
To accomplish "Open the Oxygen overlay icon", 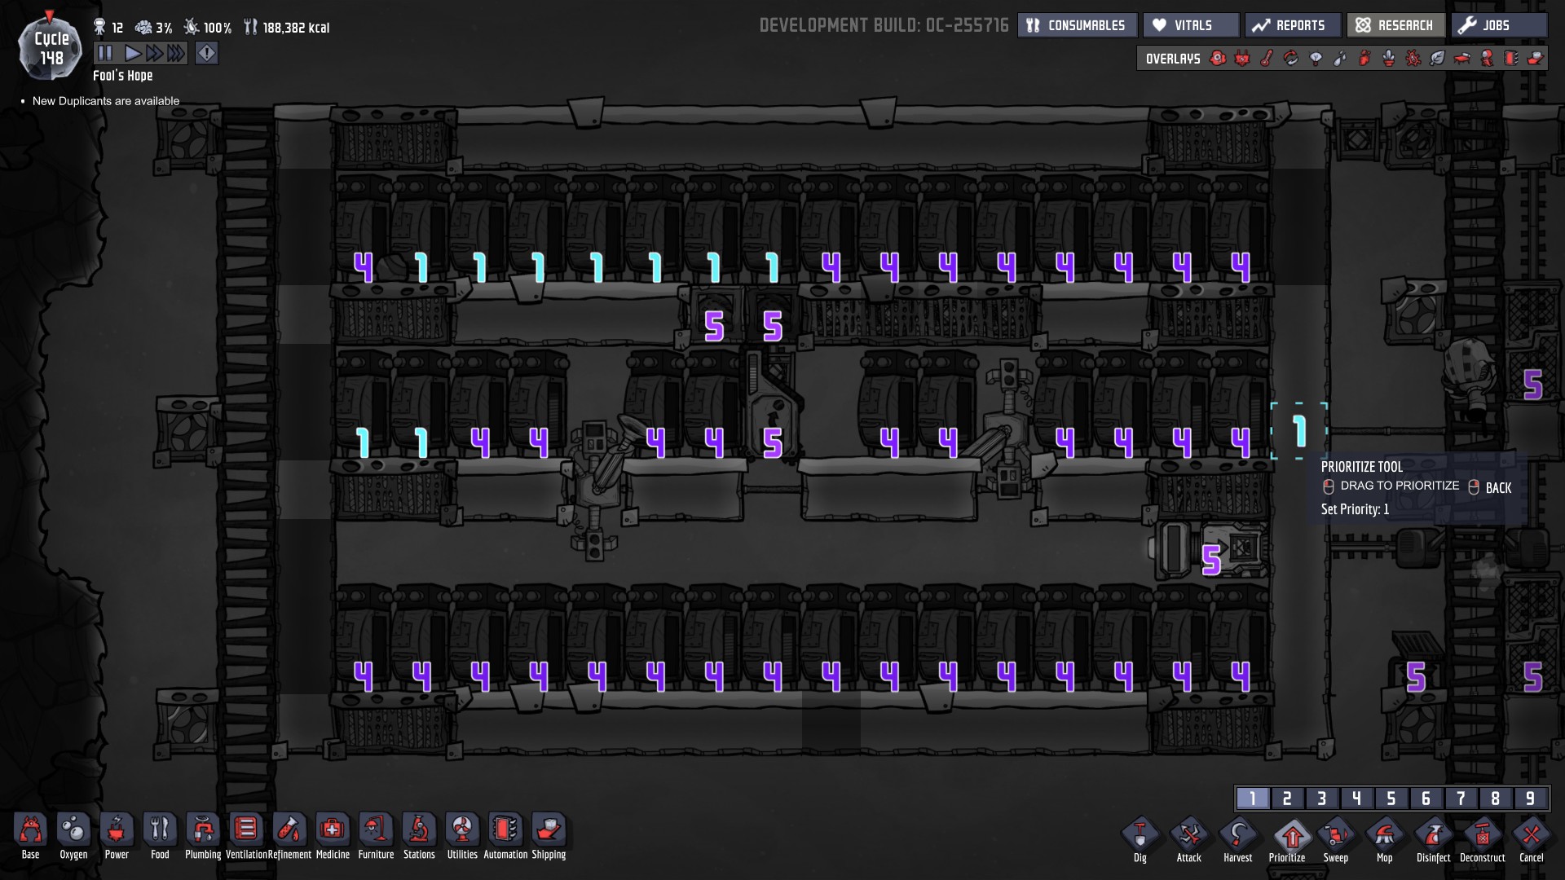I will click(x=1218, y=59).
